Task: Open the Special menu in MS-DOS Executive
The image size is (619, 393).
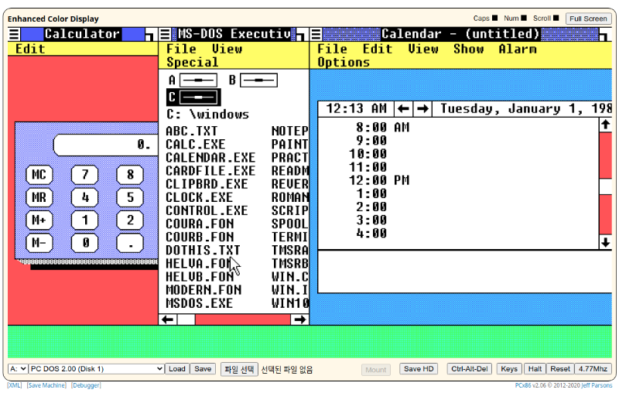Action: [193, 62]
